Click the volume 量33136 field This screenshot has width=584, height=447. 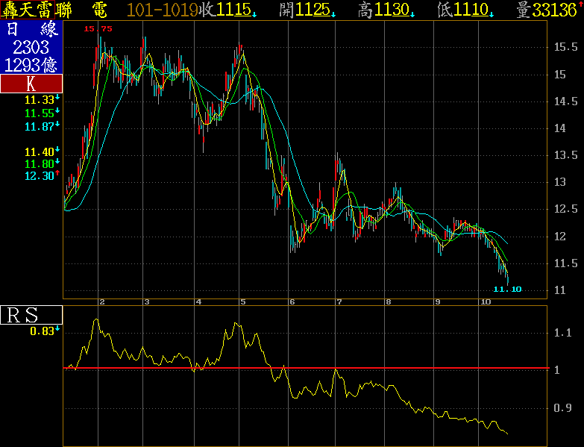pos(545,10)
